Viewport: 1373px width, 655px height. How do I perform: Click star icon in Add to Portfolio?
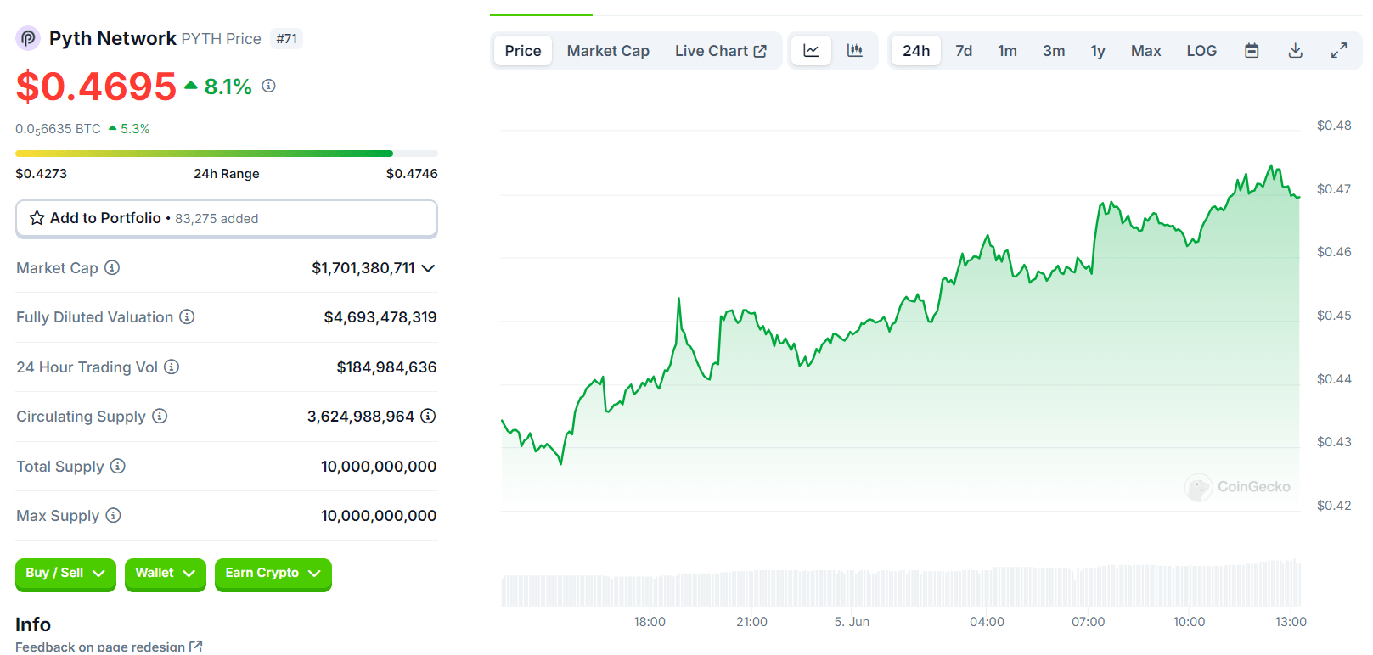click(37, 218)
